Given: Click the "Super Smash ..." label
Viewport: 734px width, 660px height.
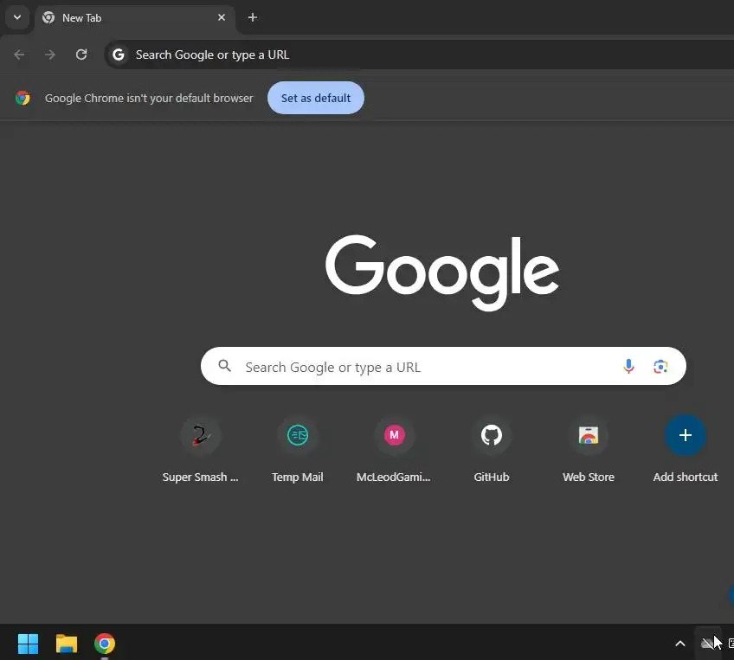Looking at the screenshot, I should [200, 477].
